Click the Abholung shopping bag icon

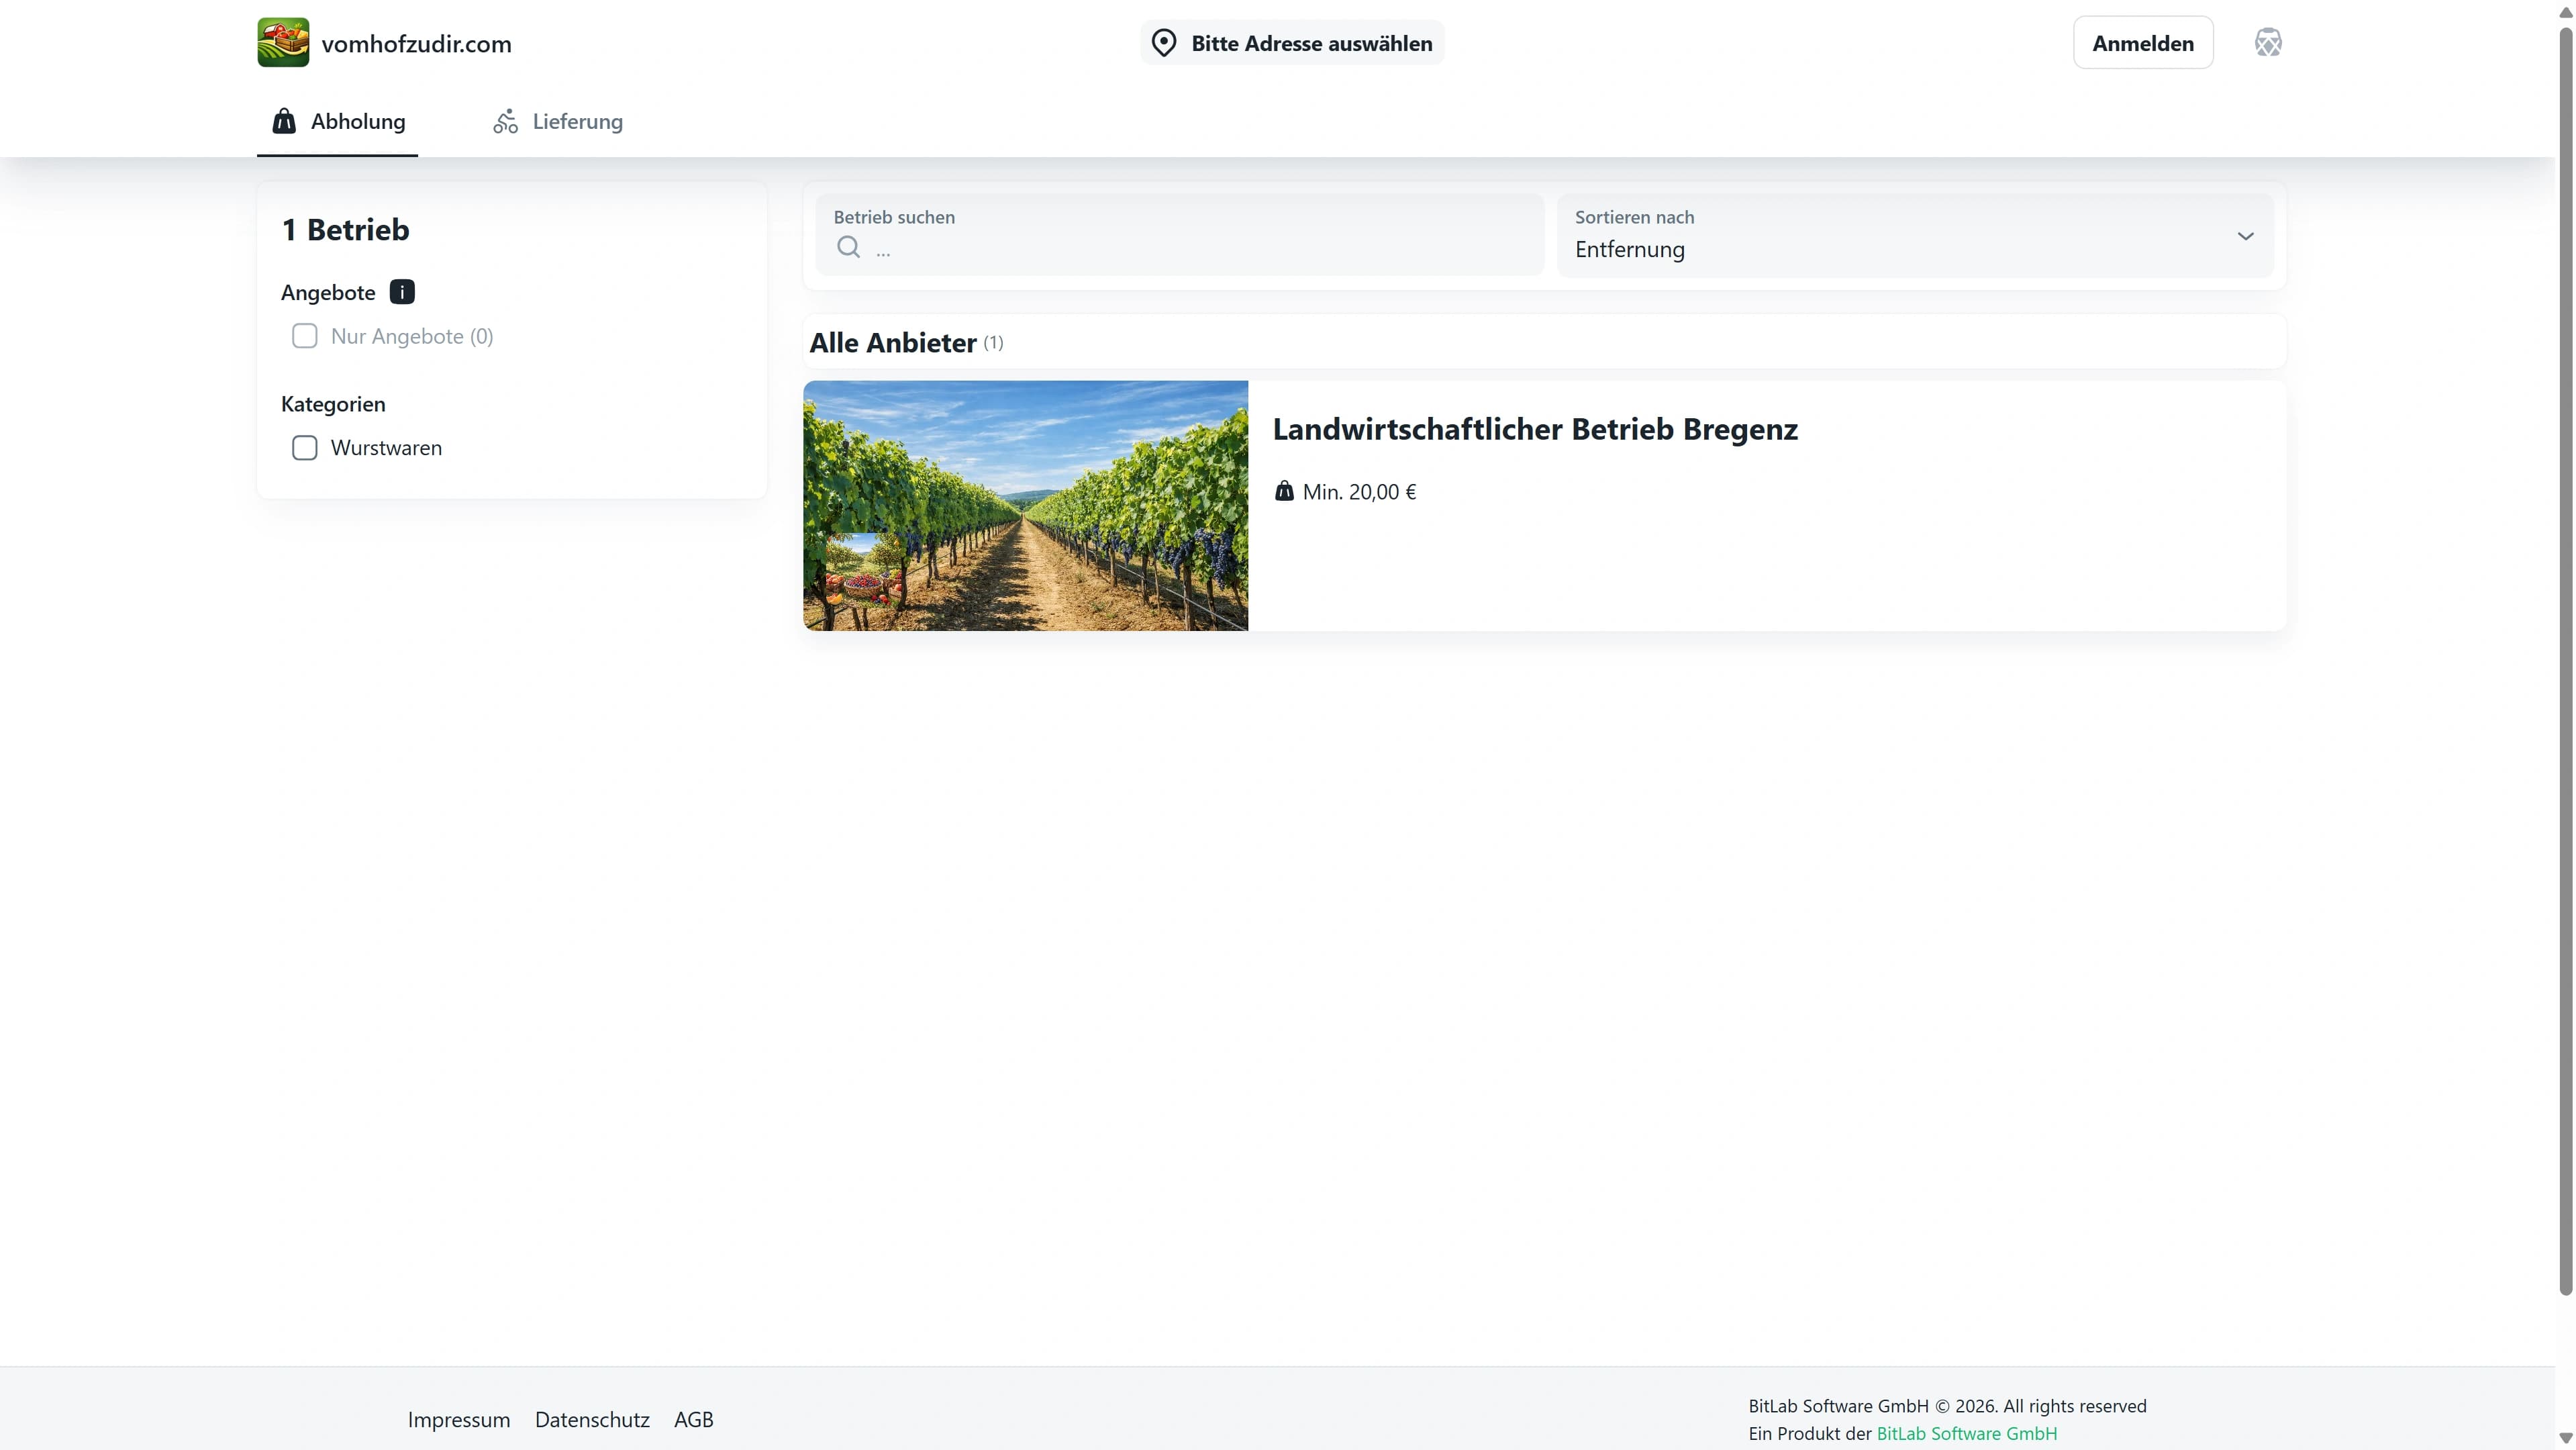coord(284,121)
